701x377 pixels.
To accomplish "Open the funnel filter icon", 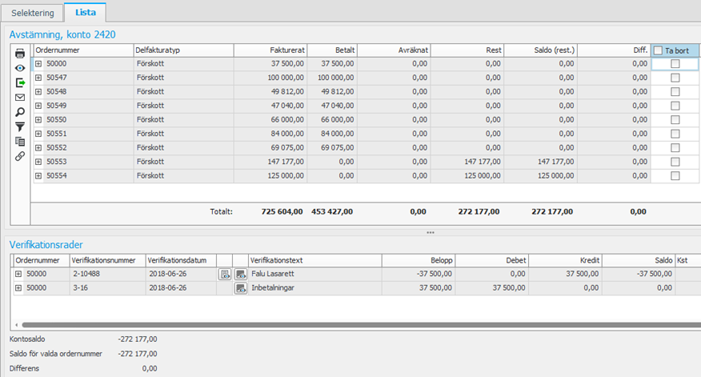I will (x=20, y=126).
